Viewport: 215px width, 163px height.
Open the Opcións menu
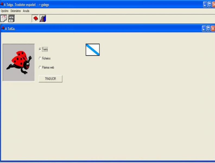click(x=5, y=11)
